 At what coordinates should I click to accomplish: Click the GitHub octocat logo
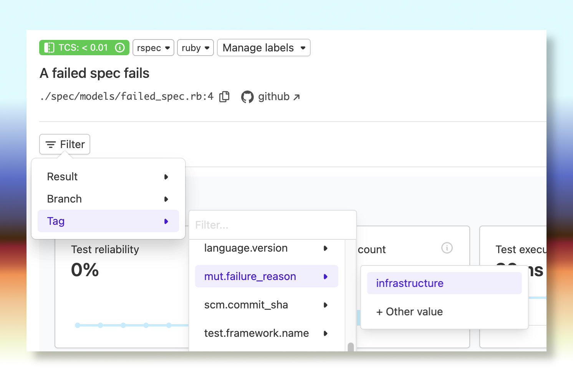247,97
